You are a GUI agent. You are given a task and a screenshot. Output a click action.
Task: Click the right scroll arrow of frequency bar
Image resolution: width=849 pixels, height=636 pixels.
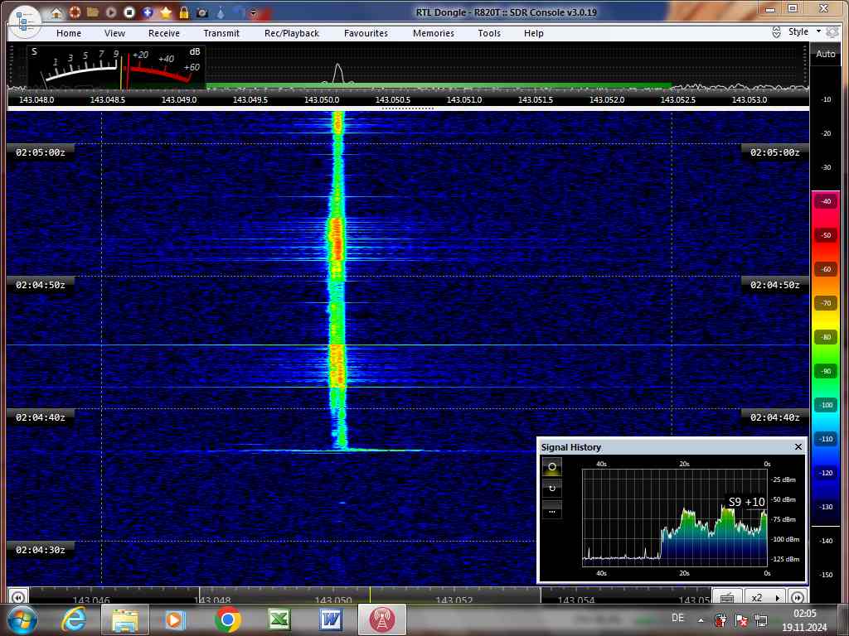click(797, 598)
